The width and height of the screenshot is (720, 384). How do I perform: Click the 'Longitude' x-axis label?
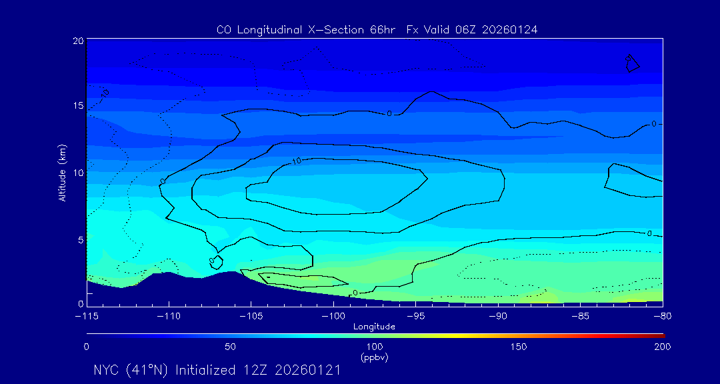click(x=374, y=327)
